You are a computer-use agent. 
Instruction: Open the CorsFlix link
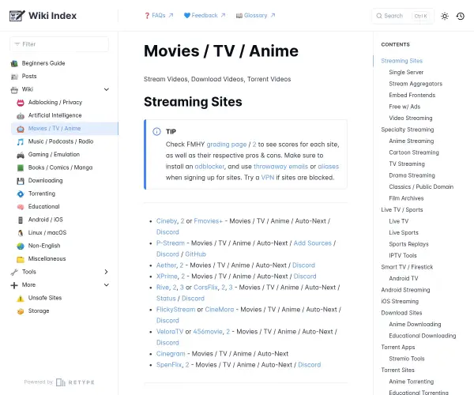205,287
